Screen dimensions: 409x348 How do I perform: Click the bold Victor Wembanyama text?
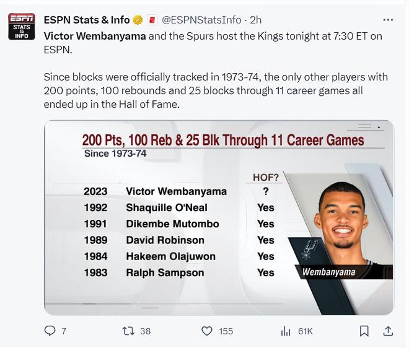tap(95, 36)
